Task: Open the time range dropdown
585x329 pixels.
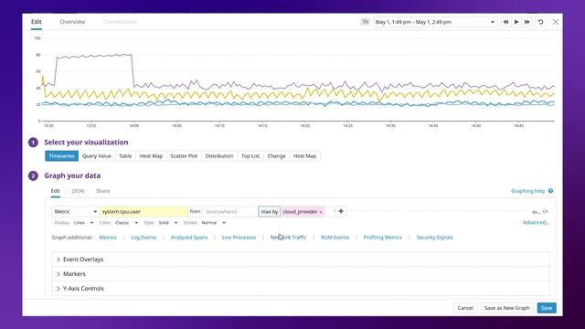Action: click(435, 22)
